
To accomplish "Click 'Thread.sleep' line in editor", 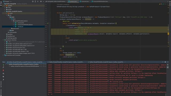I will [72, 53].
